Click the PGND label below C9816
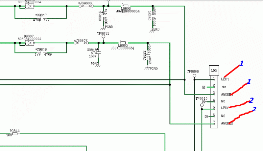The height and width of the screenshot is (151, 263). (x=109, y=27)
